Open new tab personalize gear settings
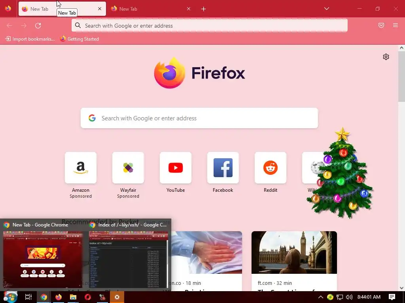 386,57
